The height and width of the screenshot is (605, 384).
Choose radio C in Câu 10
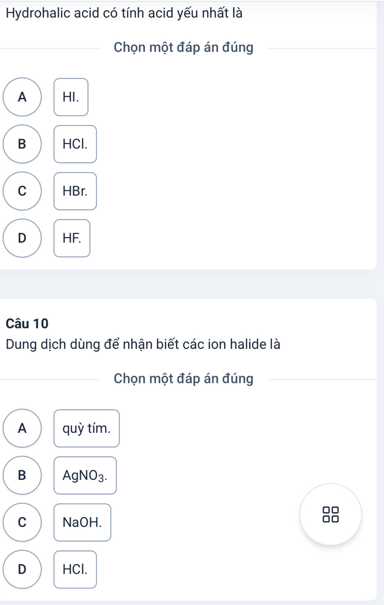tap(22, 522)
